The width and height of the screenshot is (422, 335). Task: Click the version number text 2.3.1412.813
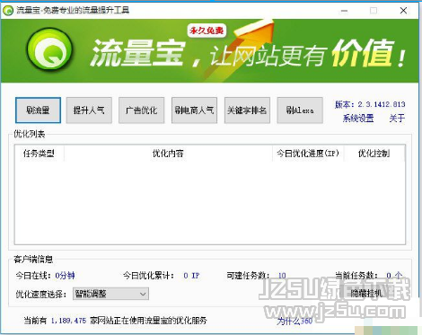[x=382, y=104]
